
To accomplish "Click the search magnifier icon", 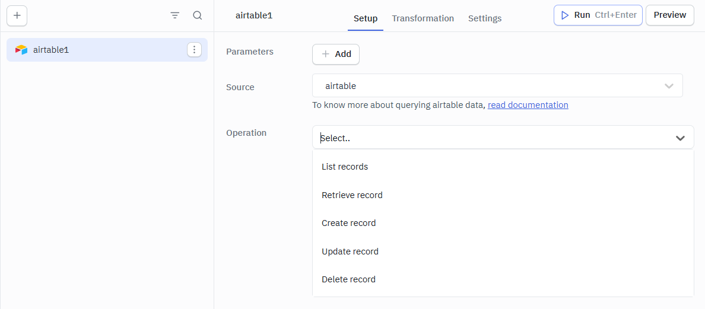I will [x=198, y=15].
